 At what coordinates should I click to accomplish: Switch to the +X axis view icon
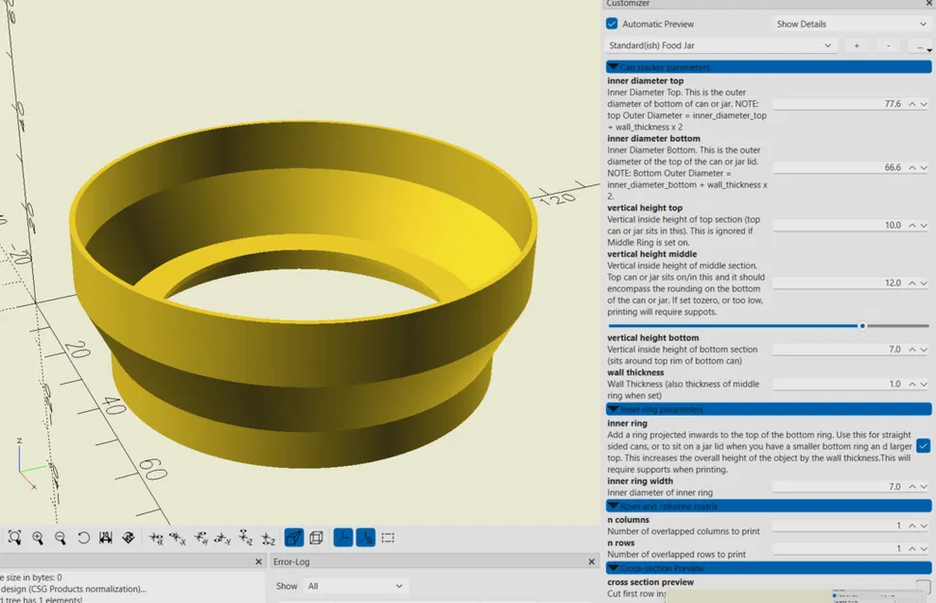point(153,537)
